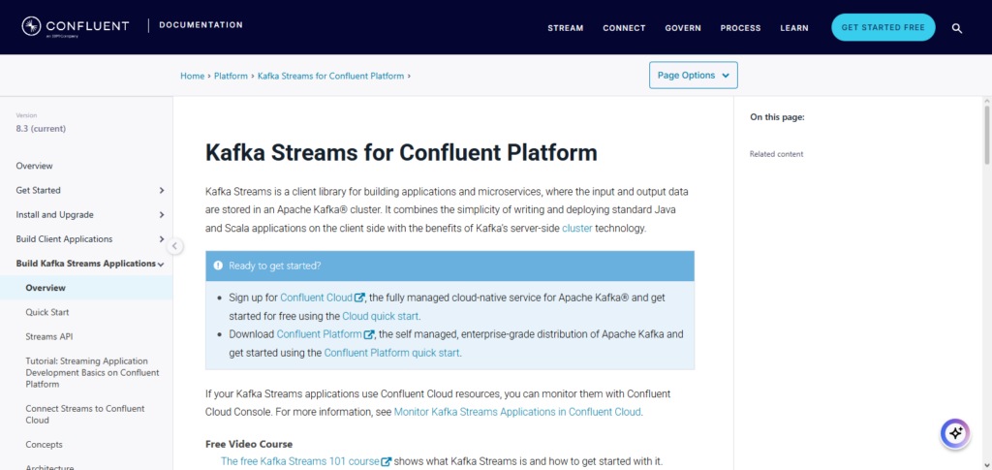Open the CONNECT menu
Image resolution: width=992 pixels, height=470 pixels.
point(624,28)
